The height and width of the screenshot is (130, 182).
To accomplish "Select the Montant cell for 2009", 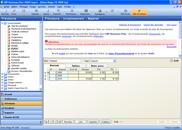I will (x=85, y=76).
